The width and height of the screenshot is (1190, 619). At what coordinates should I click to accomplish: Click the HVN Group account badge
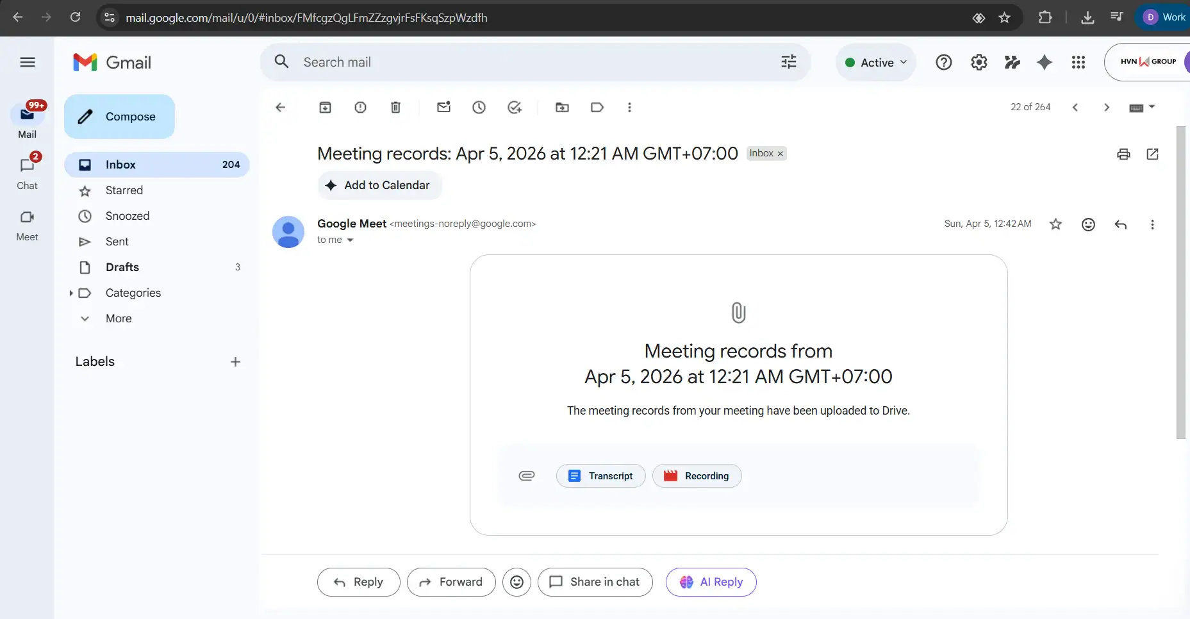(1148, 62)
